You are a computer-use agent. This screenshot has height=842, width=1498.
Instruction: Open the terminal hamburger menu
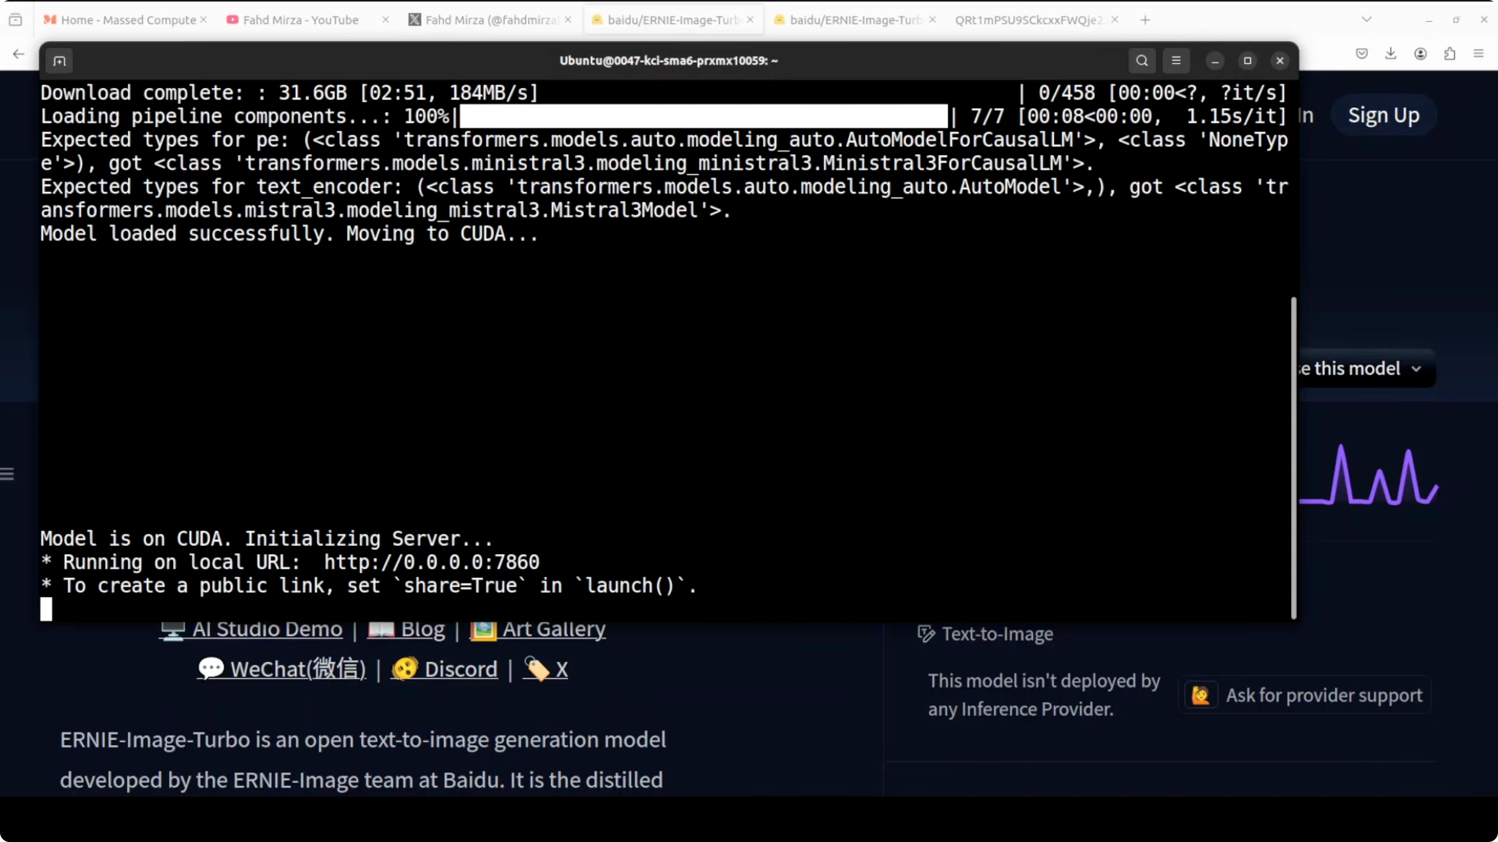(x=1176, y=61)
